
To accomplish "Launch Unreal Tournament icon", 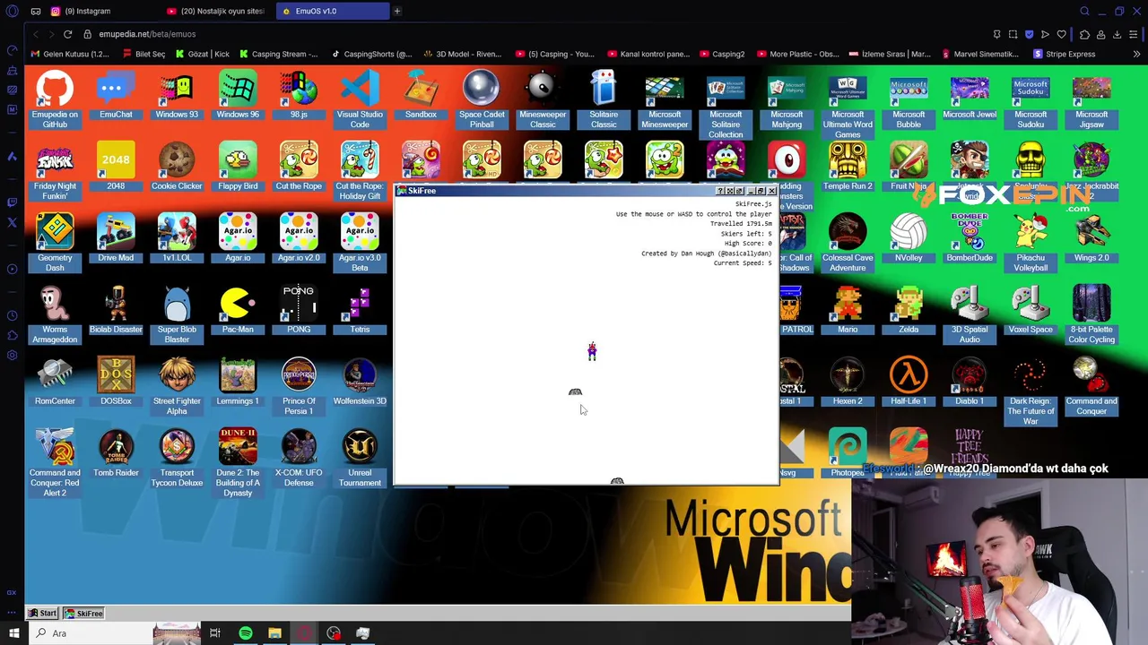I will [x=360, y=458].
